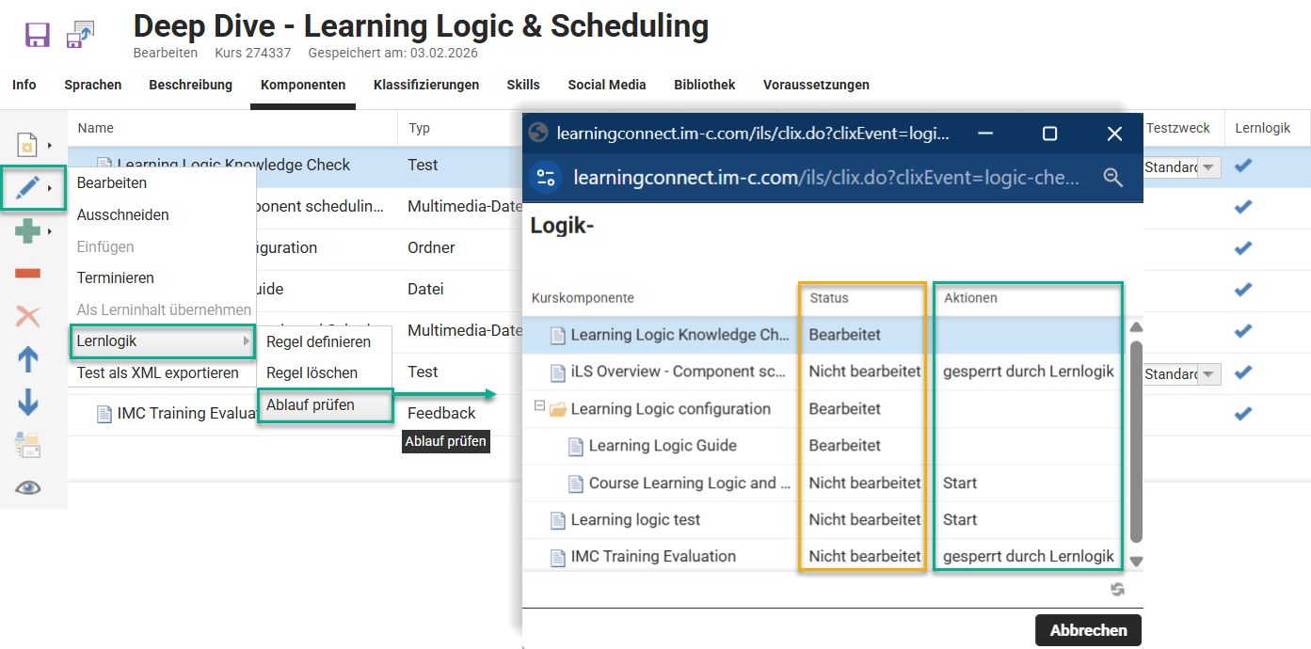Open the Testzweck Standard dropdown in first row

1209,167
